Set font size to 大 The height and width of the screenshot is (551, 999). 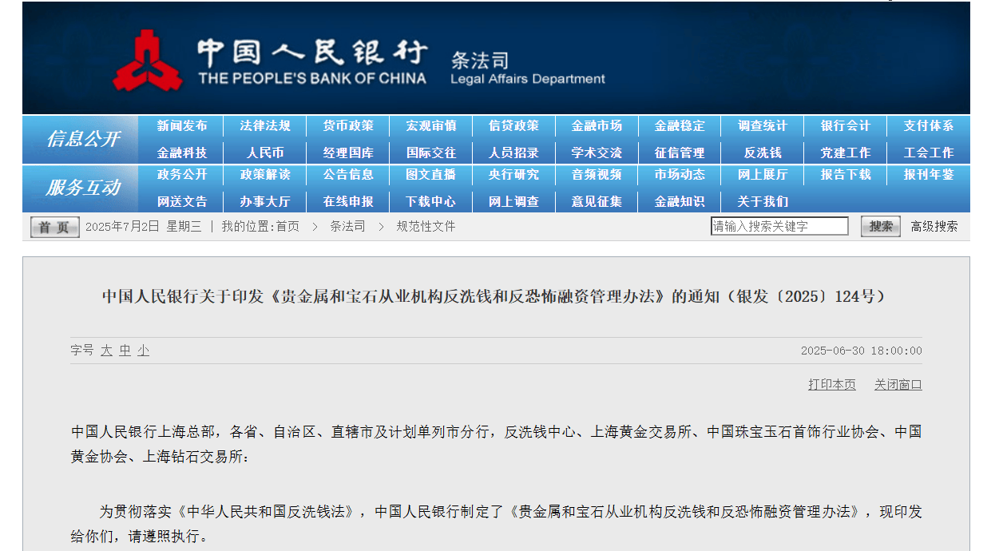click(106, 351)
